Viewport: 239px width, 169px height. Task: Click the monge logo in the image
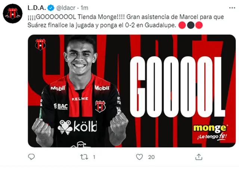pos(211,128)
